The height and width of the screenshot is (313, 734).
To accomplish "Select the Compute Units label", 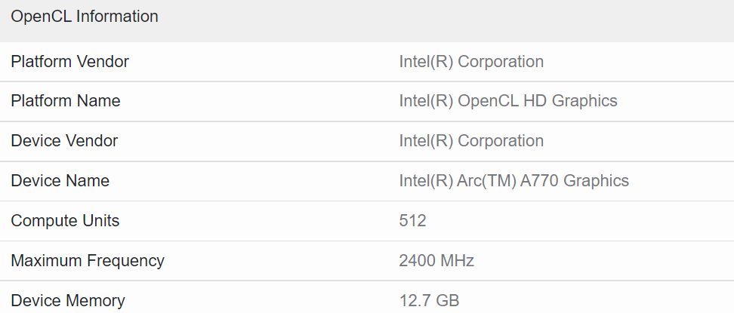I will point(65,221).
